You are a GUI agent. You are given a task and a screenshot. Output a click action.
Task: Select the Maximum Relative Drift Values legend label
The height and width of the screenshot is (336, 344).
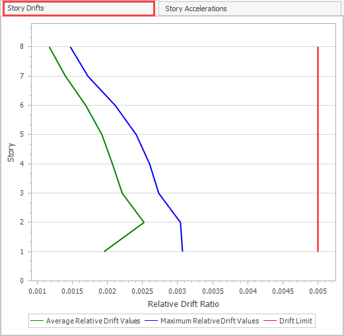pyautogui.click(x=210, y=321)
